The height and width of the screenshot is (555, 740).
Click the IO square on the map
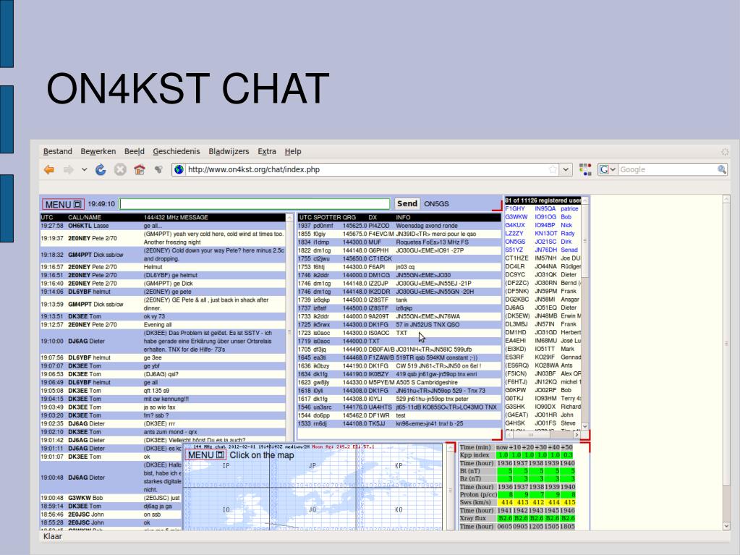coord(226,509)
